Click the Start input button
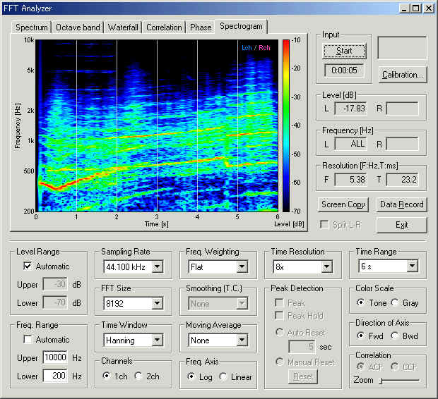This screenshot has width=438, height=399. click(344, 51)
